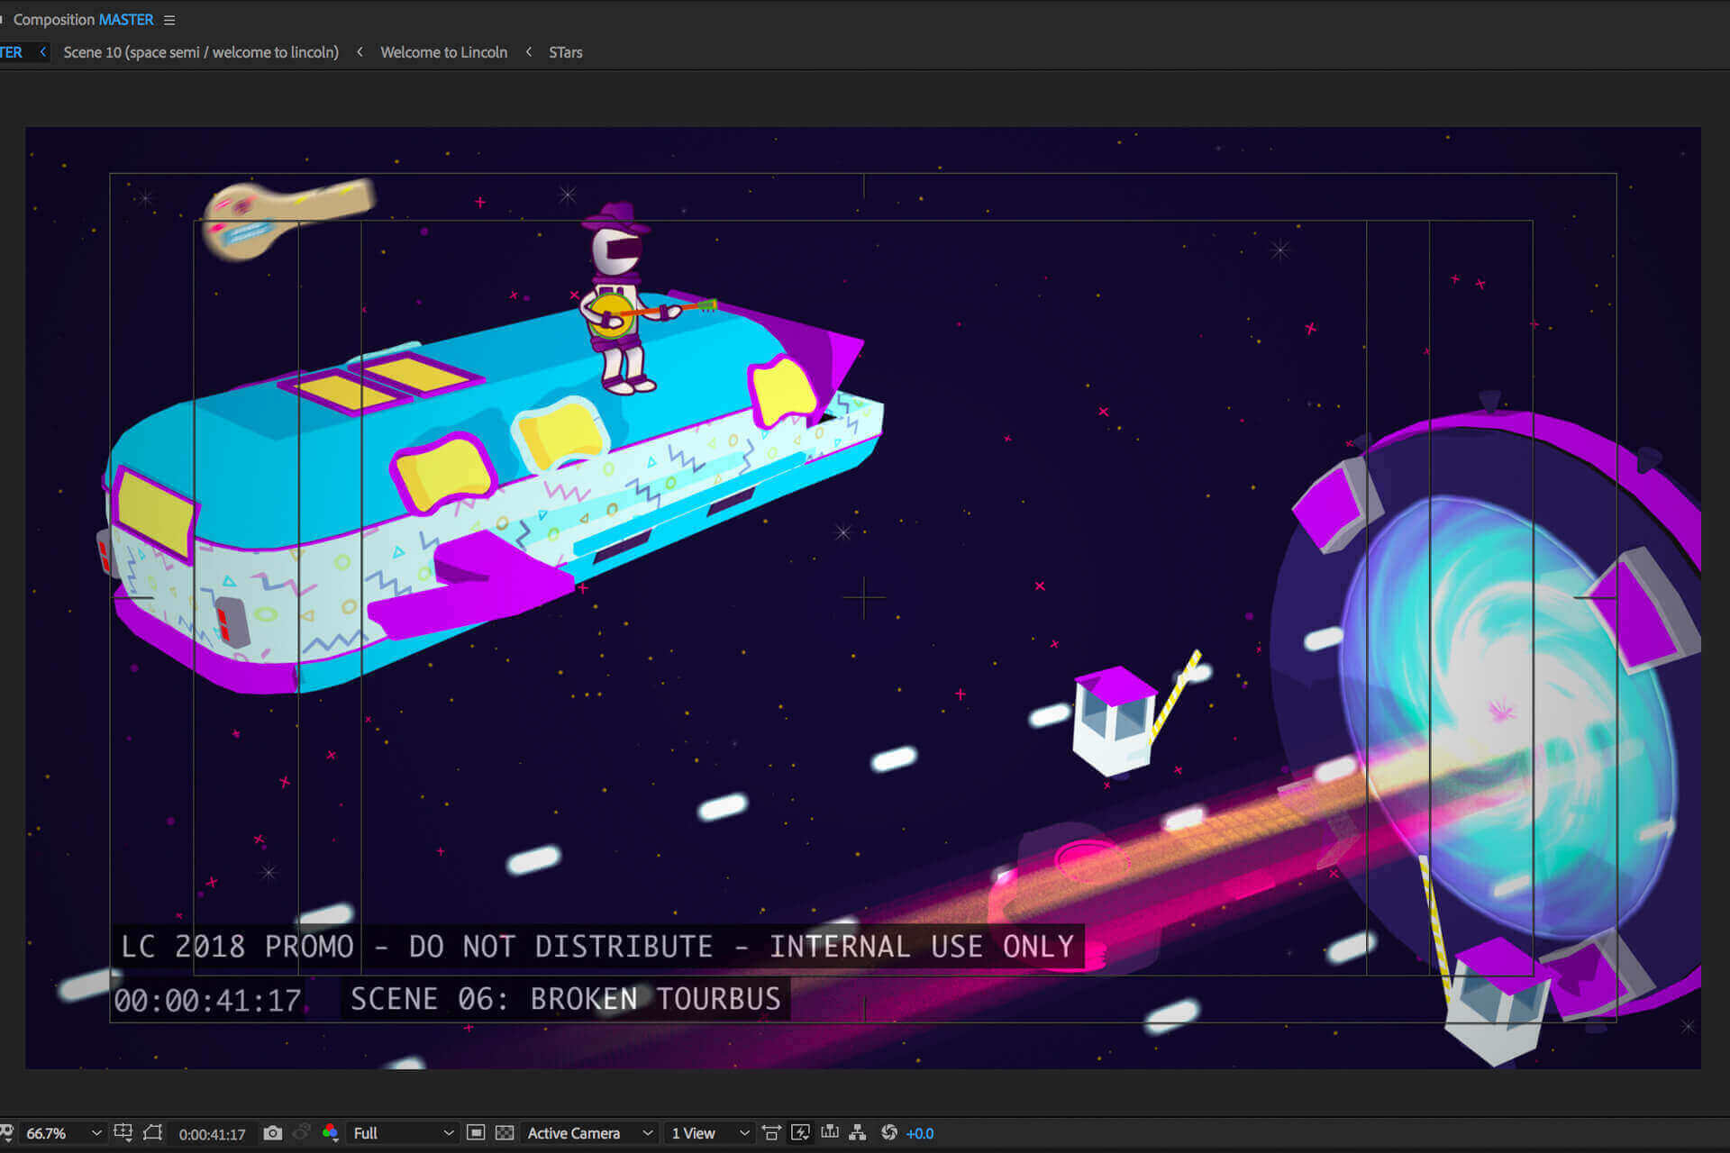Take a snapshot with camera icon
This screenshot has width=1730, height=1153.
click(x=272, y=1132)
